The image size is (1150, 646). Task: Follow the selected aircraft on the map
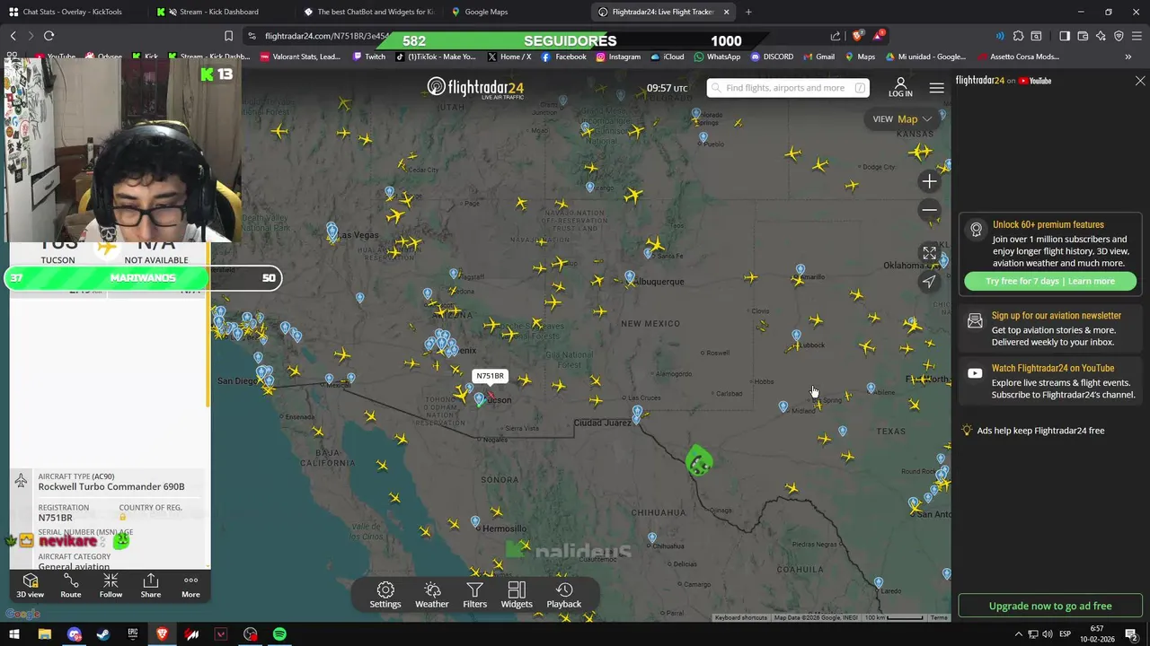111,586
